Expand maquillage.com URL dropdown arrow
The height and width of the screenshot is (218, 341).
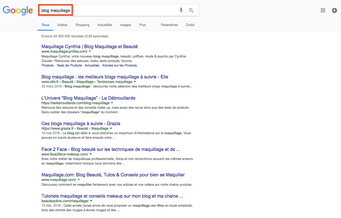(x=78, y=180)
